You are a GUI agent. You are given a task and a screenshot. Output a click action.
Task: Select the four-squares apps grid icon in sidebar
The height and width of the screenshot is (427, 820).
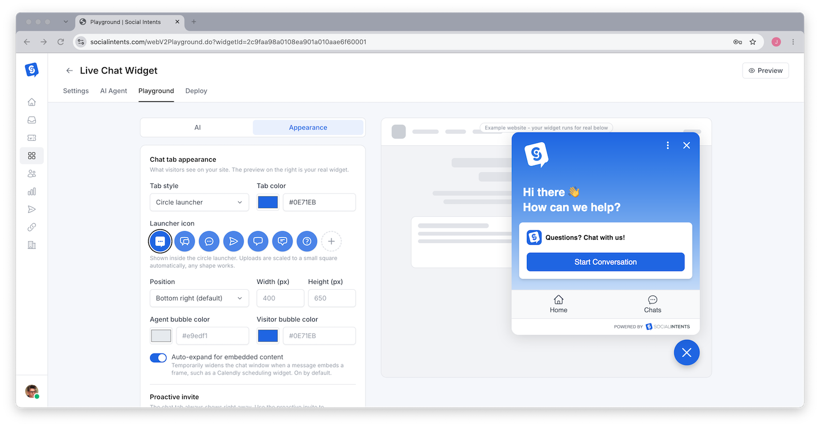[32, 155]
